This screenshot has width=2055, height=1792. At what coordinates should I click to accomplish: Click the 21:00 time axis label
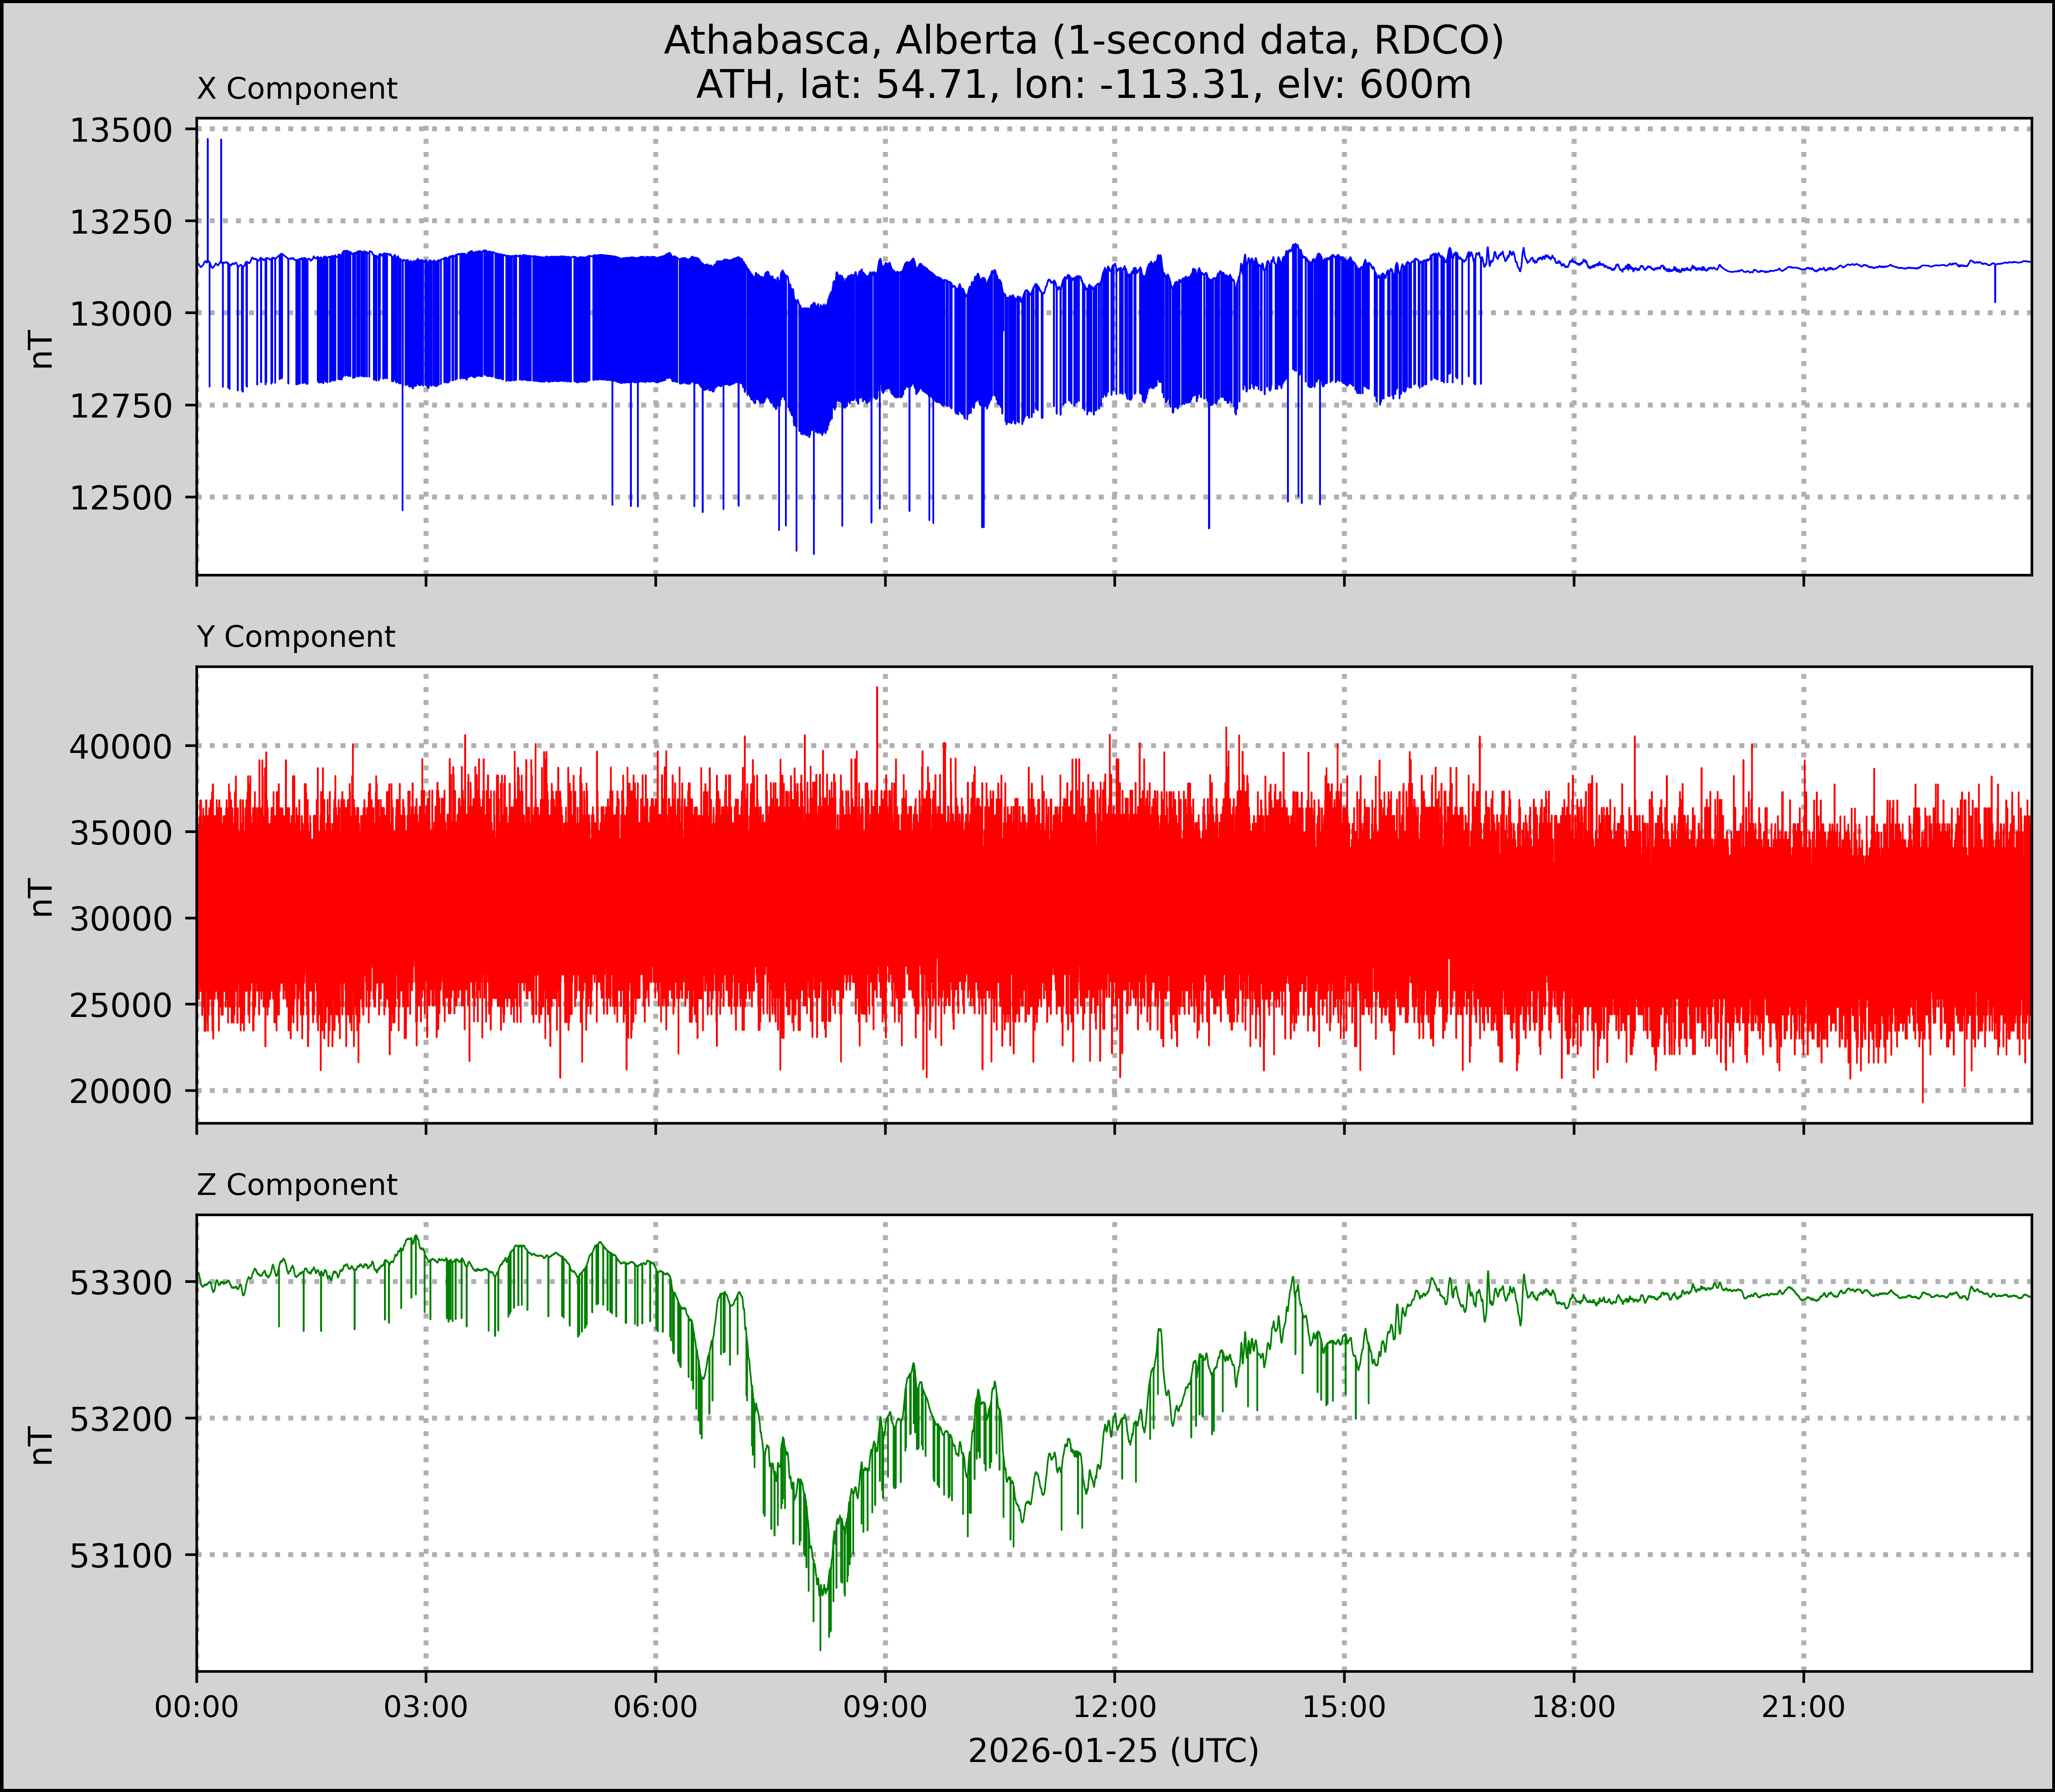click(x=1803, y=1707)
